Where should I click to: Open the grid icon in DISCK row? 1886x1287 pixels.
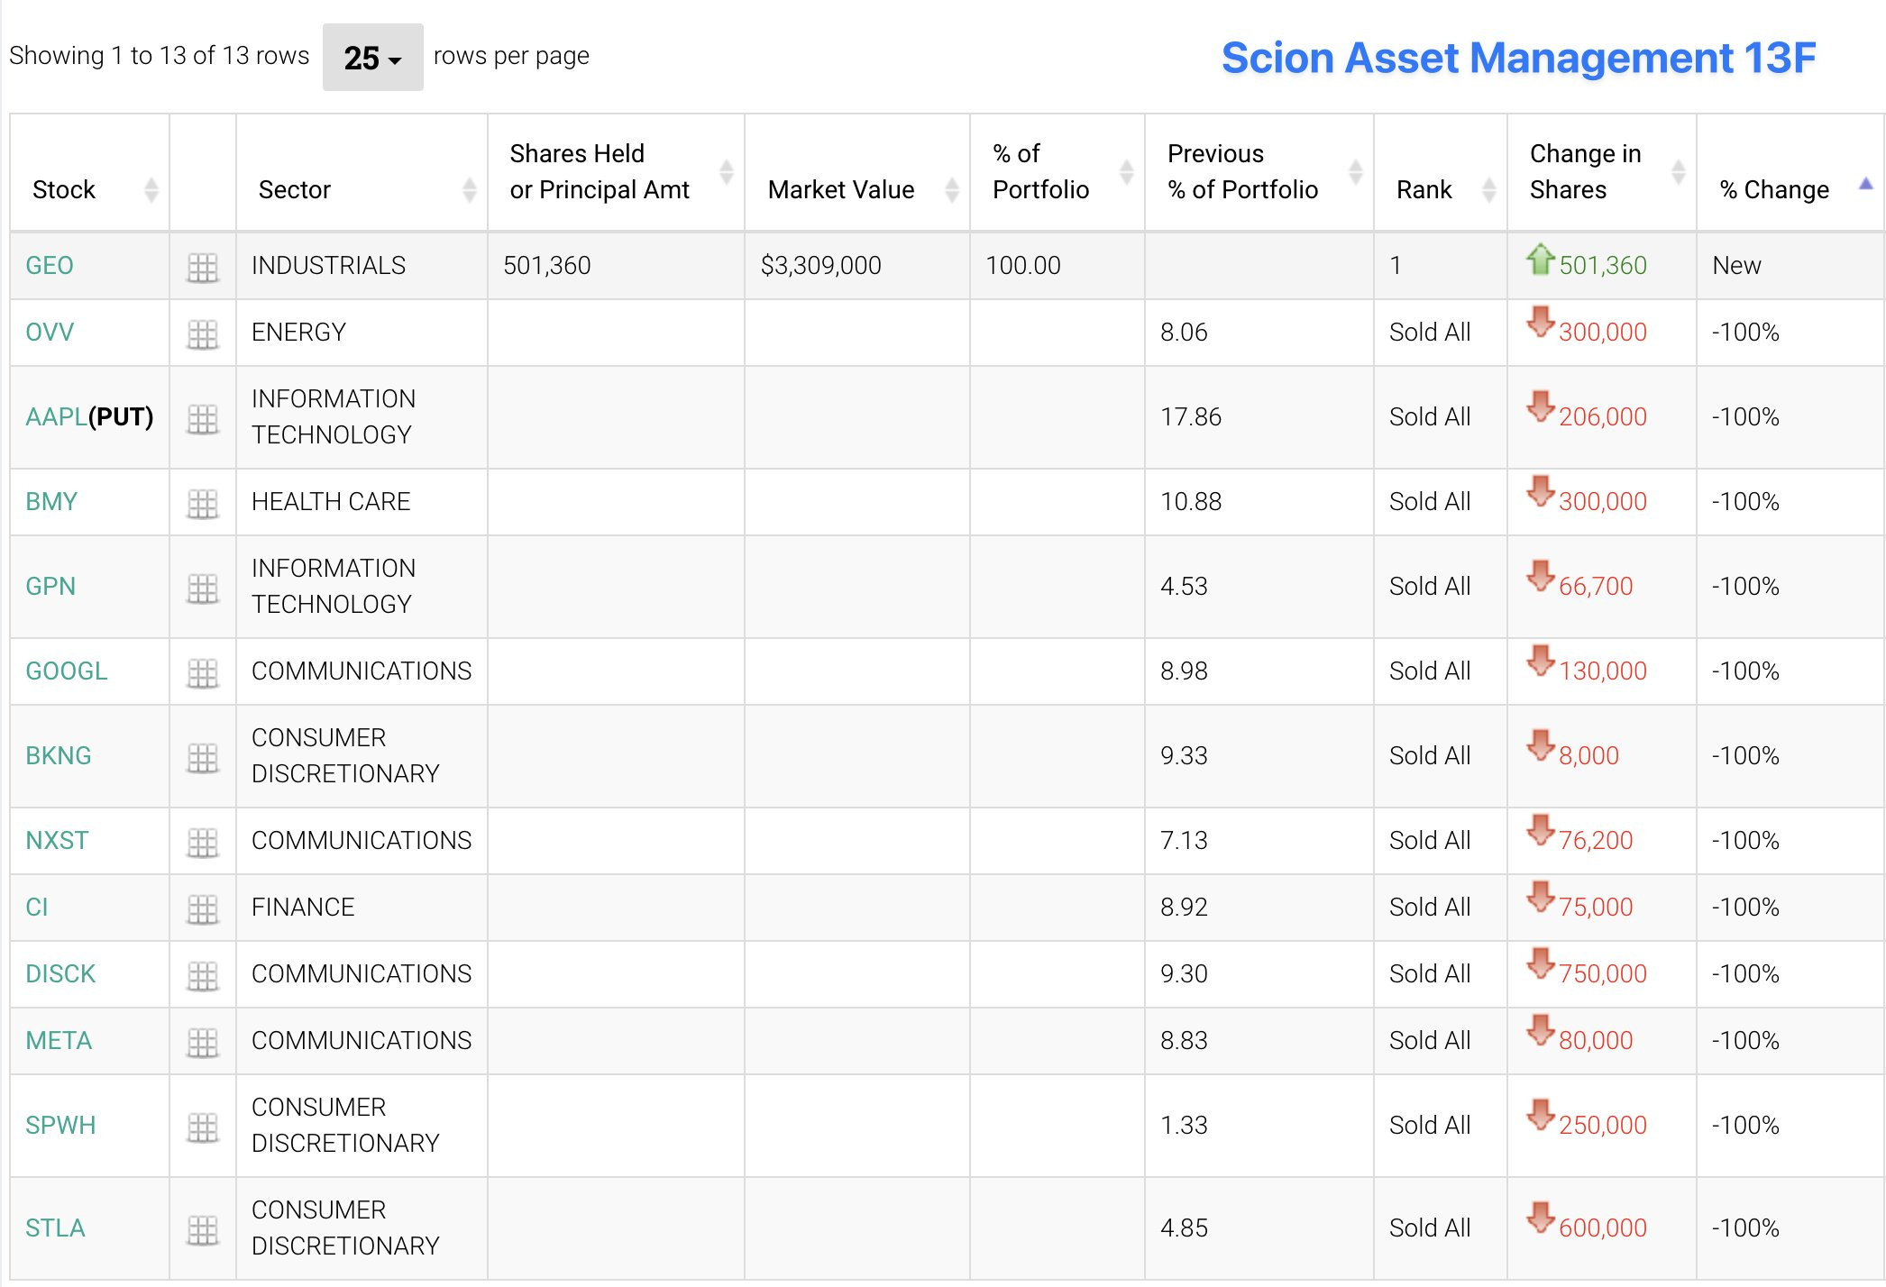click(x=202, y=975)
